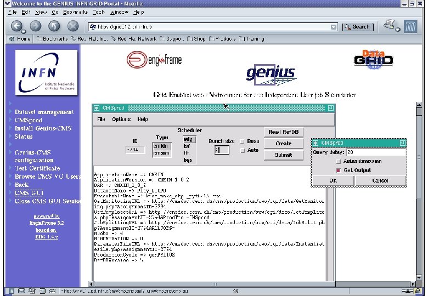Viewport: 428px width, 296px height.
Task: Open the browser Edit menu
Action: (26, 12)
